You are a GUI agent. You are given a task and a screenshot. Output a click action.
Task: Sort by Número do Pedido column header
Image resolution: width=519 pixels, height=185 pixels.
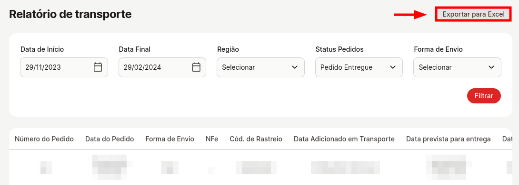coord(44,139)
